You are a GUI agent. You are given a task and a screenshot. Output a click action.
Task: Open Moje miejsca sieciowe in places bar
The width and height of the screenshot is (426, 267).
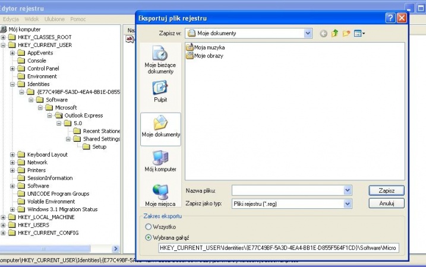point(160,195)
